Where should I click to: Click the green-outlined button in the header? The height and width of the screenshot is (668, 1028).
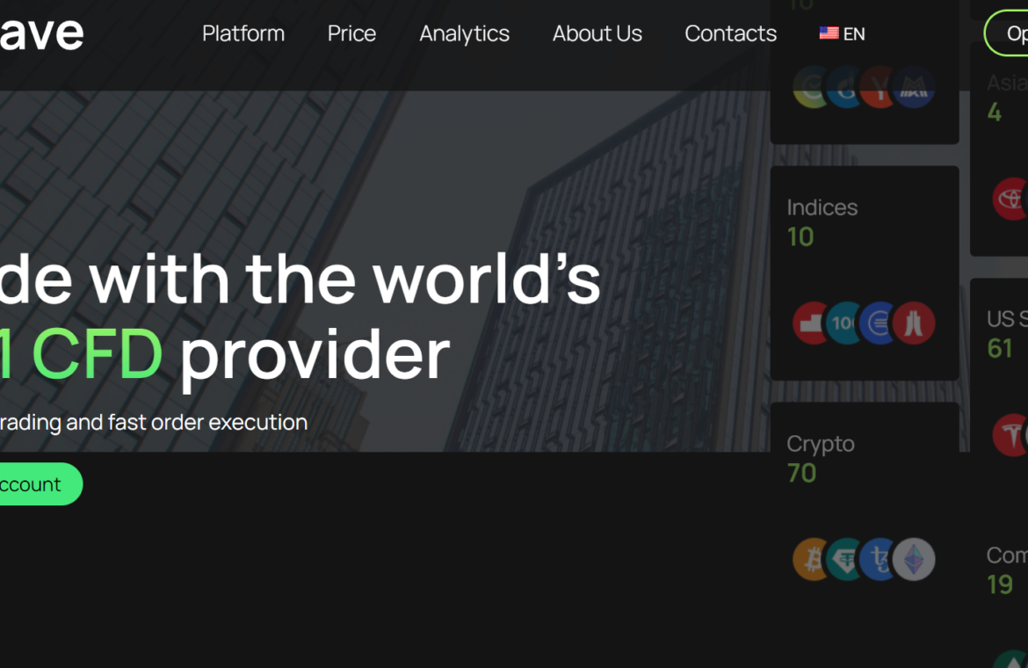1009,33
